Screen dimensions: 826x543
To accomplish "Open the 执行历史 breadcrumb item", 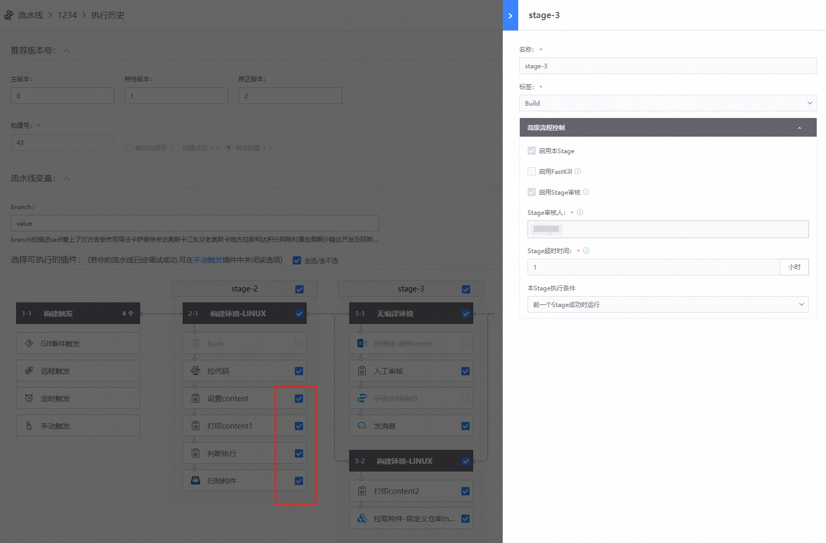I will point(108,15).
